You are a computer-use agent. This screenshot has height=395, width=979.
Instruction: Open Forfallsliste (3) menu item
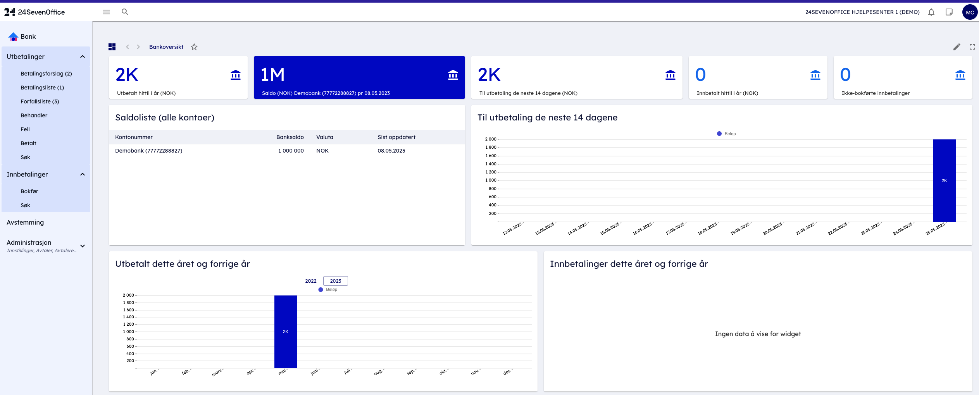[x=40, y=101]
